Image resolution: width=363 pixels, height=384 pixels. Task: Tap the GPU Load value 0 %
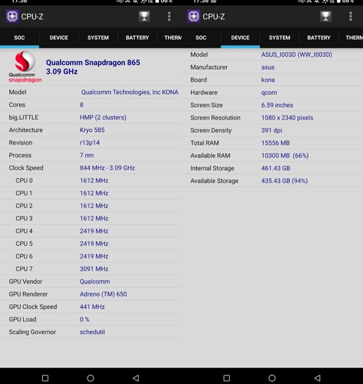[x=85, y=320]
